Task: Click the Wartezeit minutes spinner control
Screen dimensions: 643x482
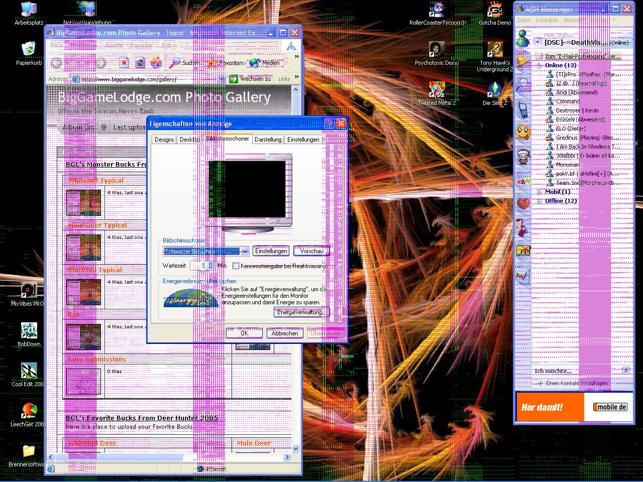Action: pyautogui.click(x=210, y=266)
